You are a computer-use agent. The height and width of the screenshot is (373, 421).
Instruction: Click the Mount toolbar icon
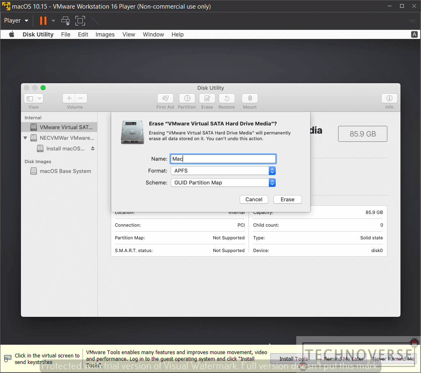click(x=250, y=98)
